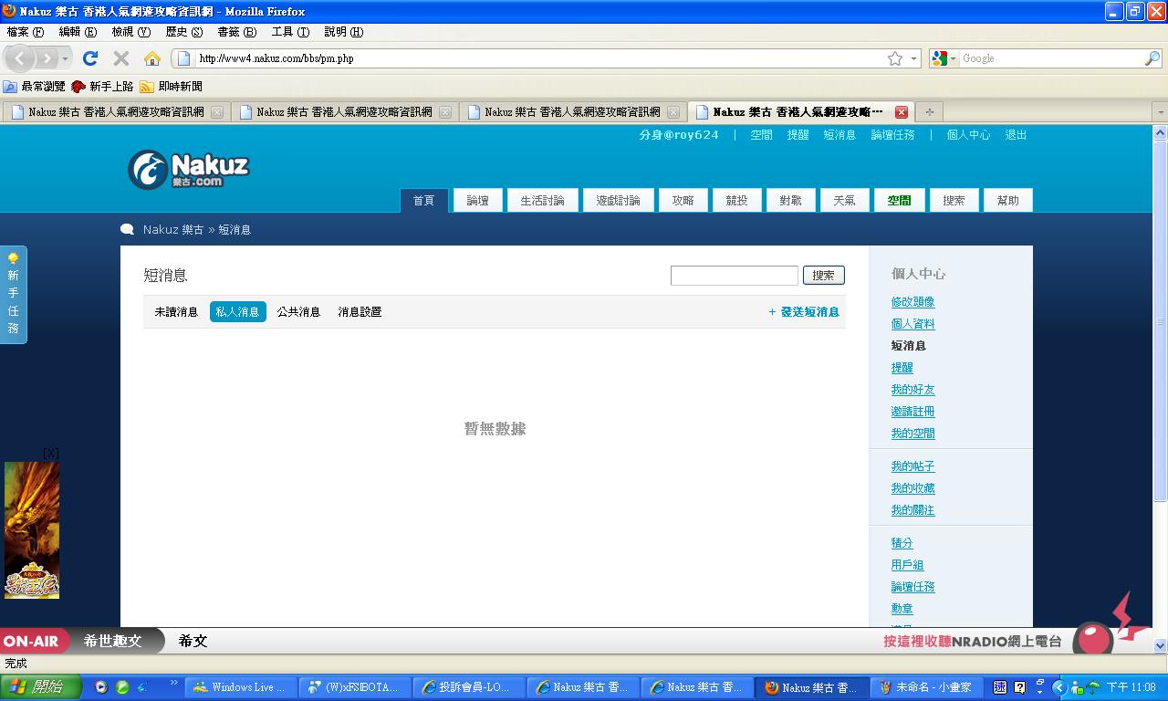Click the Windows 開始 Start button
This screenshot has width=1168, height=701.
40,687
